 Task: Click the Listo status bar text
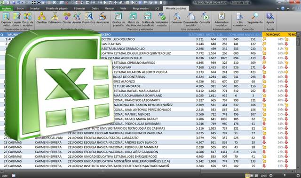pos(5,176)
